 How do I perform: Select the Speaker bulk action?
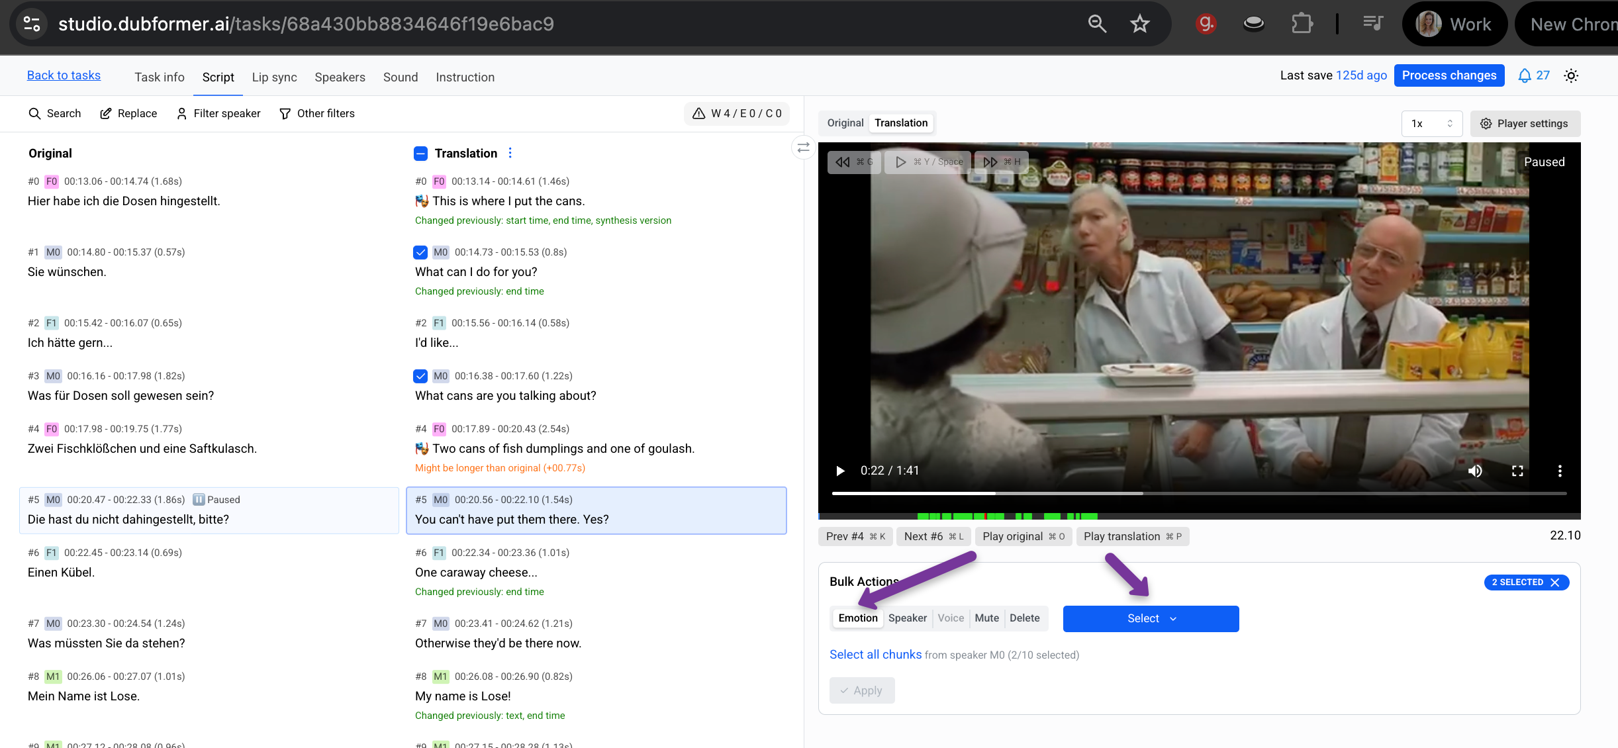point(908,618)
